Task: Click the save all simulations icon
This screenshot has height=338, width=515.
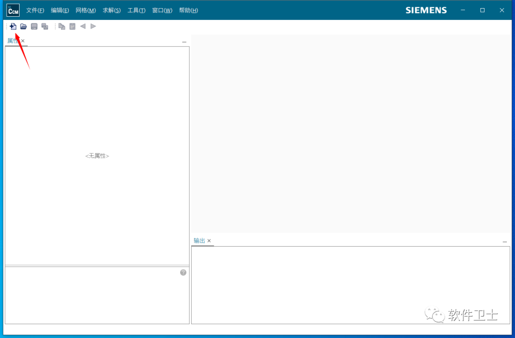Action: (x=45, y=26)
